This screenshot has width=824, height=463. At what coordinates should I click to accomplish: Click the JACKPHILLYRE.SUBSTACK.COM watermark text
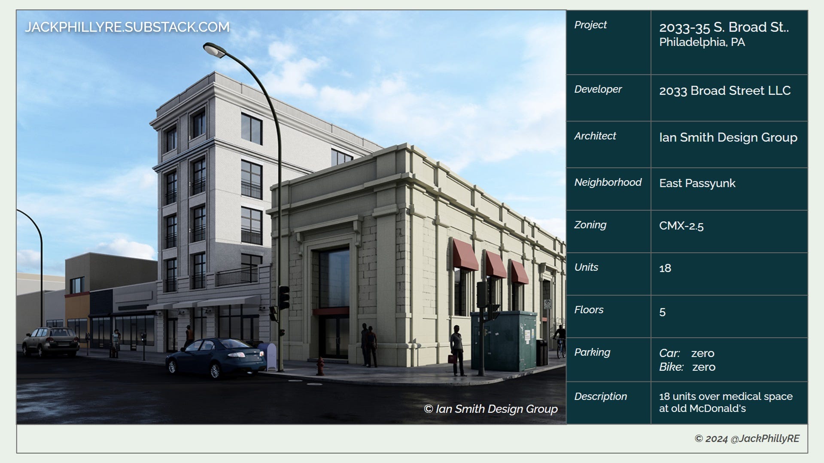(x=127, y=27)
